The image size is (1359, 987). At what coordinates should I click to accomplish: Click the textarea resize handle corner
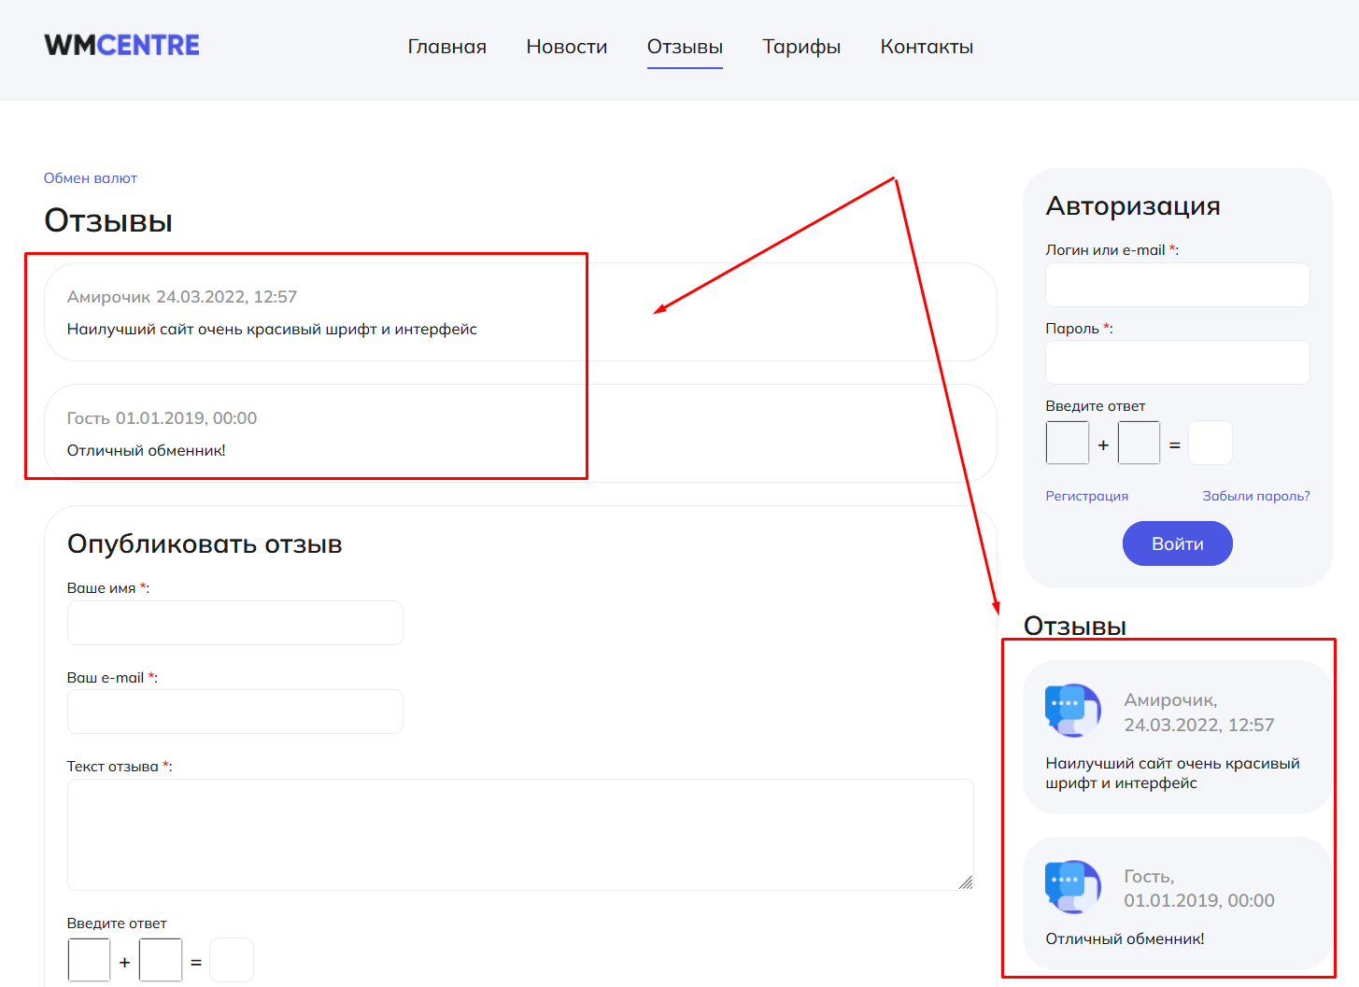966,882
